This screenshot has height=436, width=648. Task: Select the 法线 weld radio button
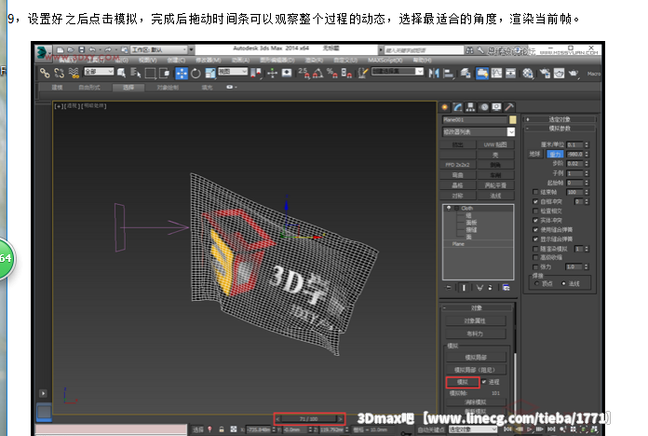(563, 283)
